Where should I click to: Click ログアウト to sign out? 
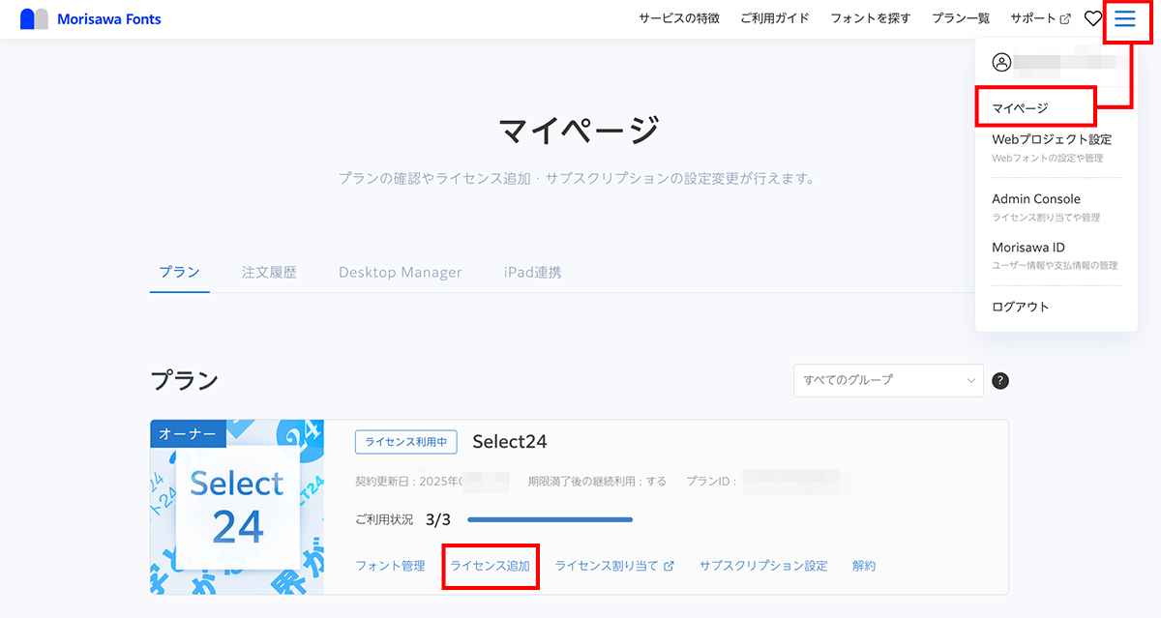point(1021,307)
